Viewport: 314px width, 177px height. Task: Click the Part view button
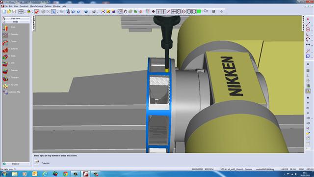tap(16, 19)
